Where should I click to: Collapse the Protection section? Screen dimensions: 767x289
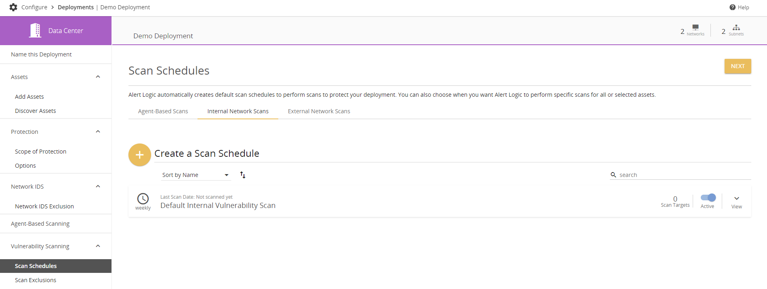click(98, 132)
